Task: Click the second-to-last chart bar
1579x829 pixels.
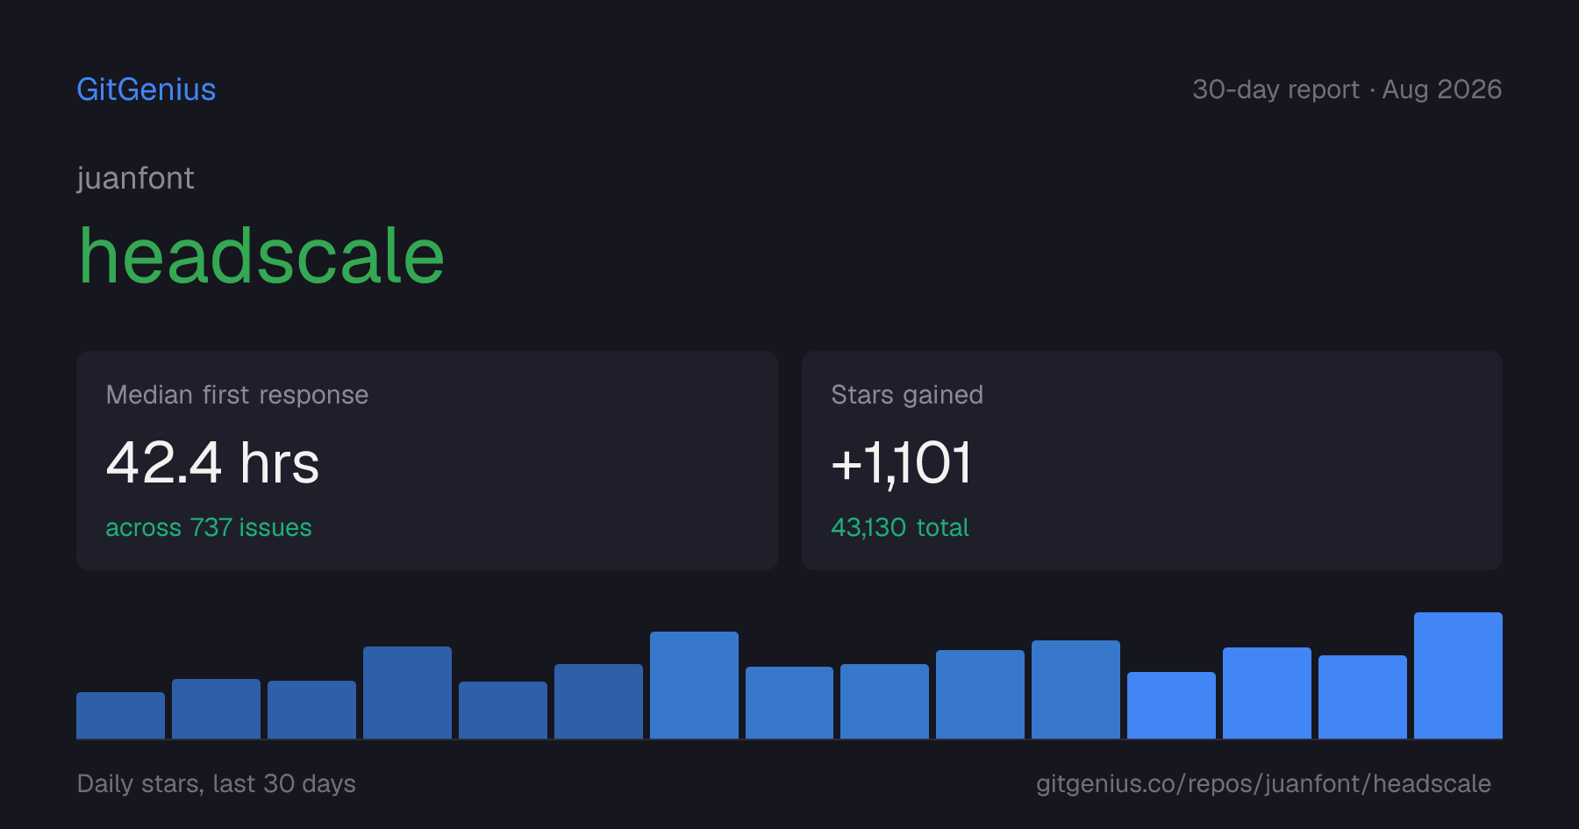Action: (x=1362, y=697)
